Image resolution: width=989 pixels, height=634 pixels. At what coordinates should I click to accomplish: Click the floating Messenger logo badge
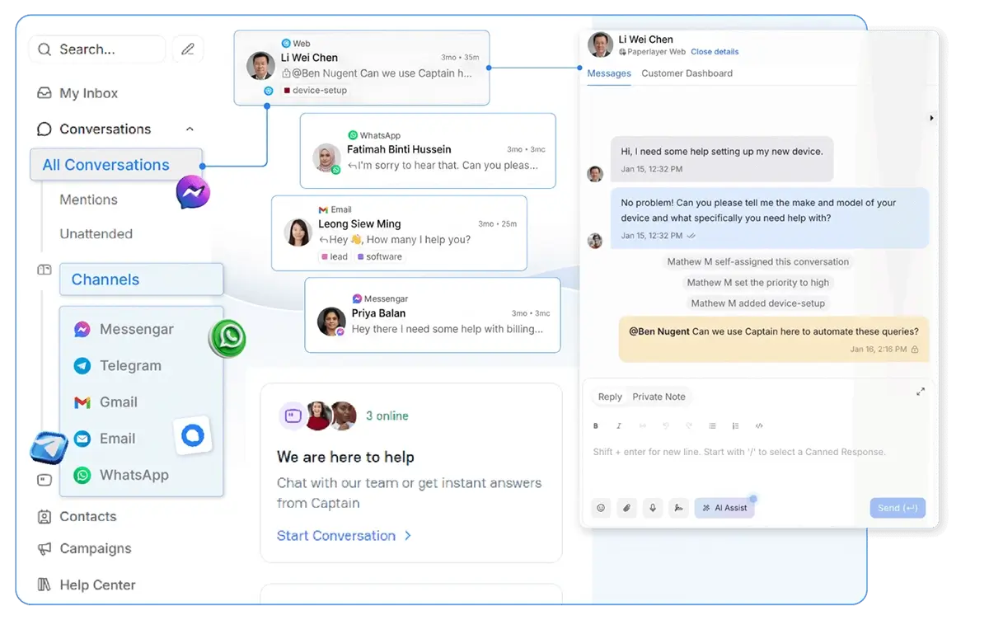point(193,193)
